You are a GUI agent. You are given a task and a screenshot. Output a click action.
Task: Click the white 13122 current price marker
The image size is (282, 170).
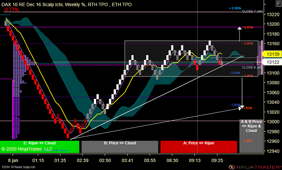click(x=272, y=62)
